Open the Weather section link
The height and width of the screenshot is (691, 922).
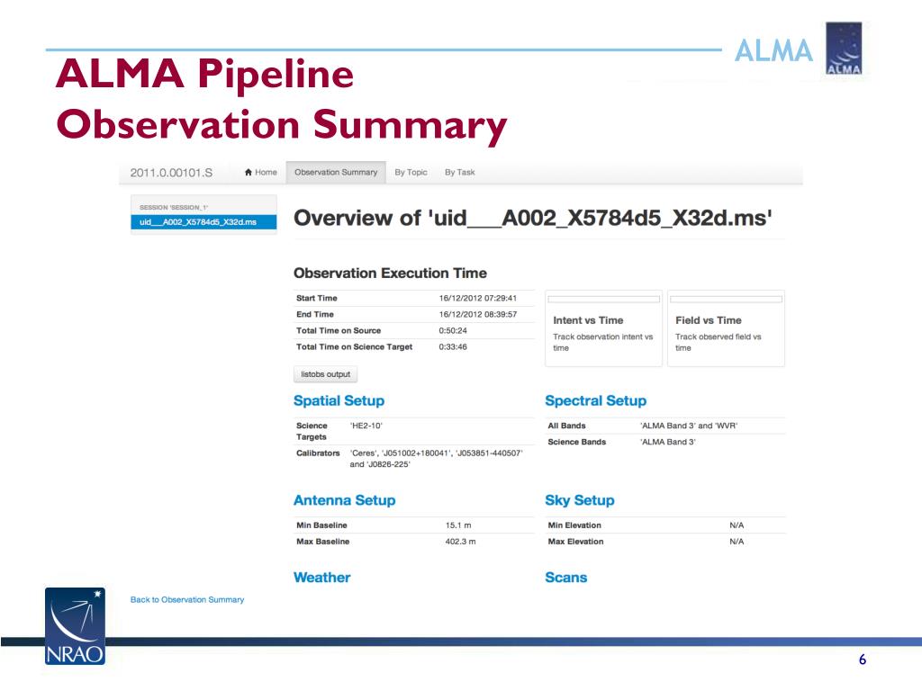pyautogui.click(x=321, y=578)
